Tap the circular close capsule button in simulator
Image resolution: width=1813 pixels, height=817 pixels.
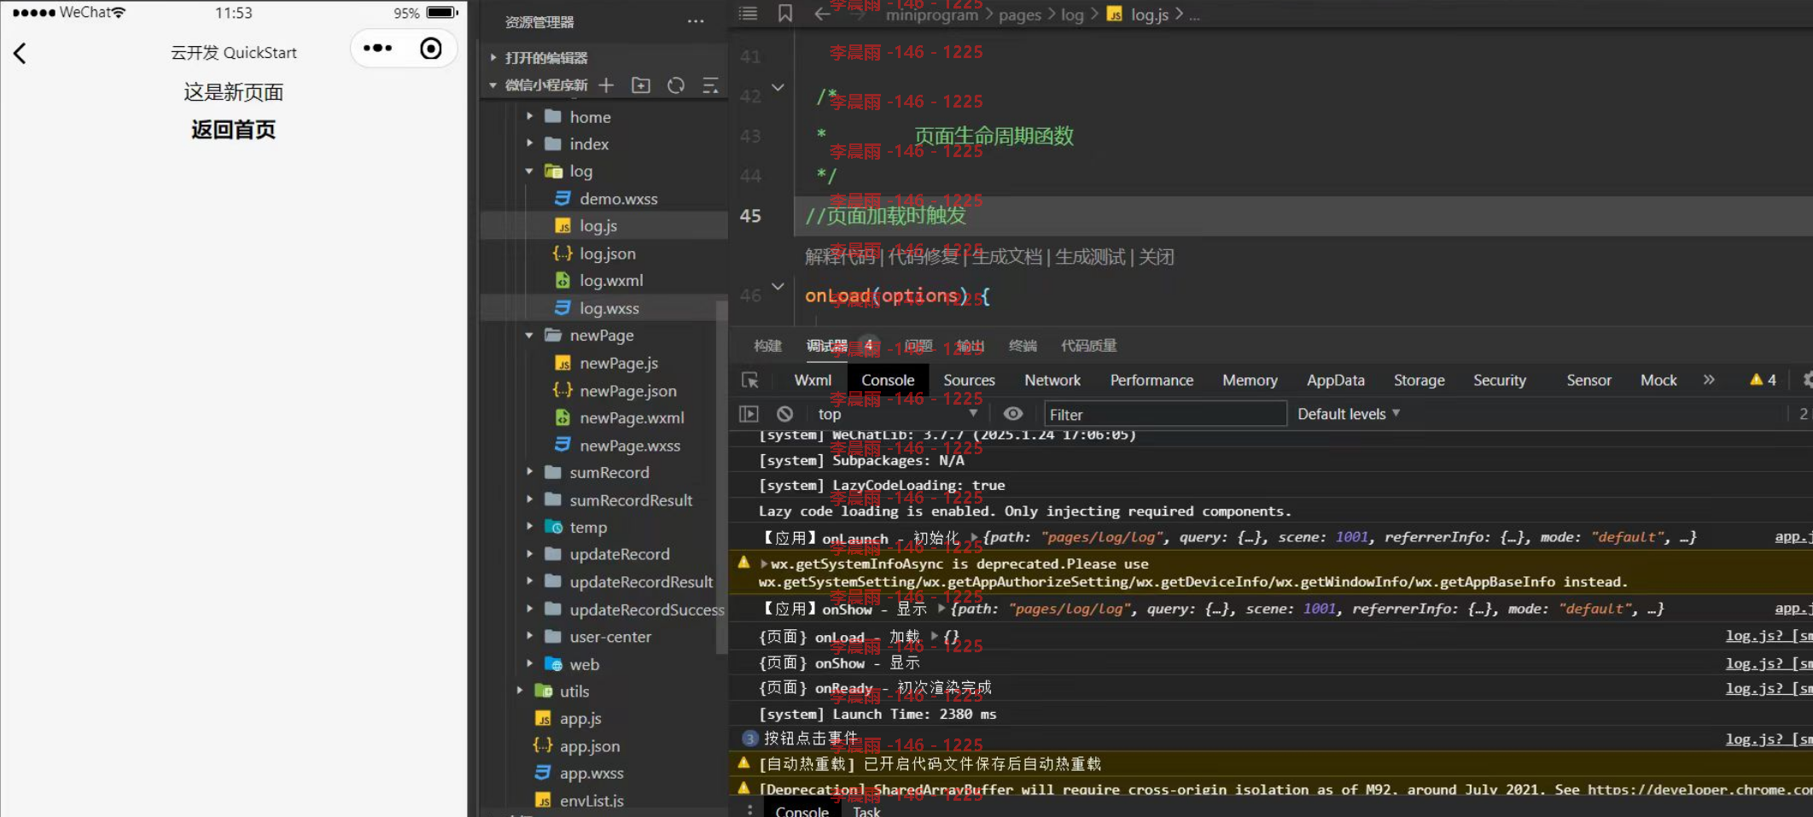(431, 49)
